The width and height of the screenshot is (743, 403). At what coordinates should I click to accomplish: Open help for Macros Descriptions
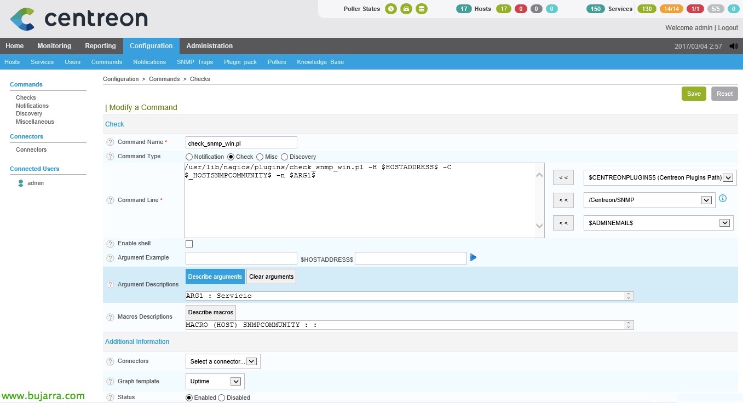click(x=110, y=317)
